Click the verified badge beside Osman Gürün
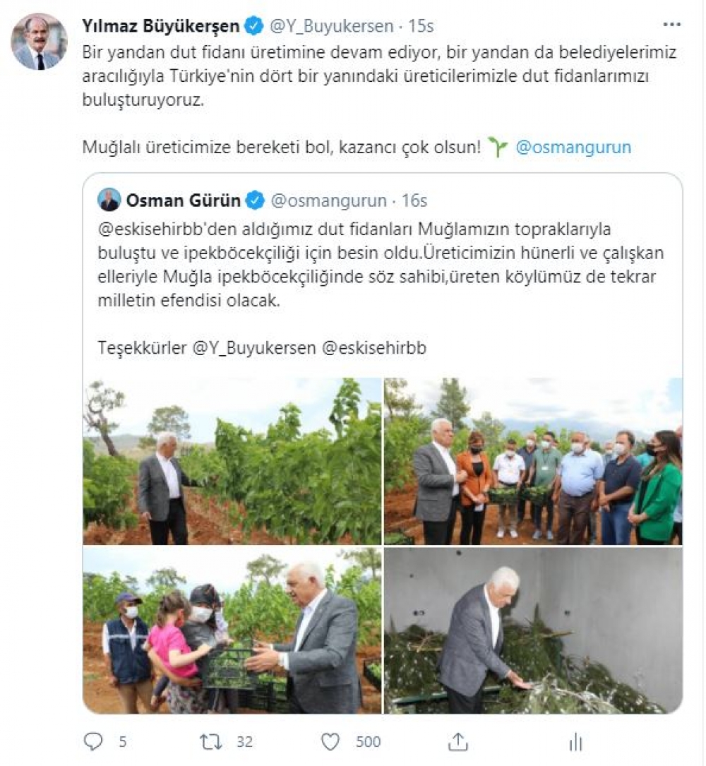The height and width of the screenshot is (766, 706). [255, 201]
